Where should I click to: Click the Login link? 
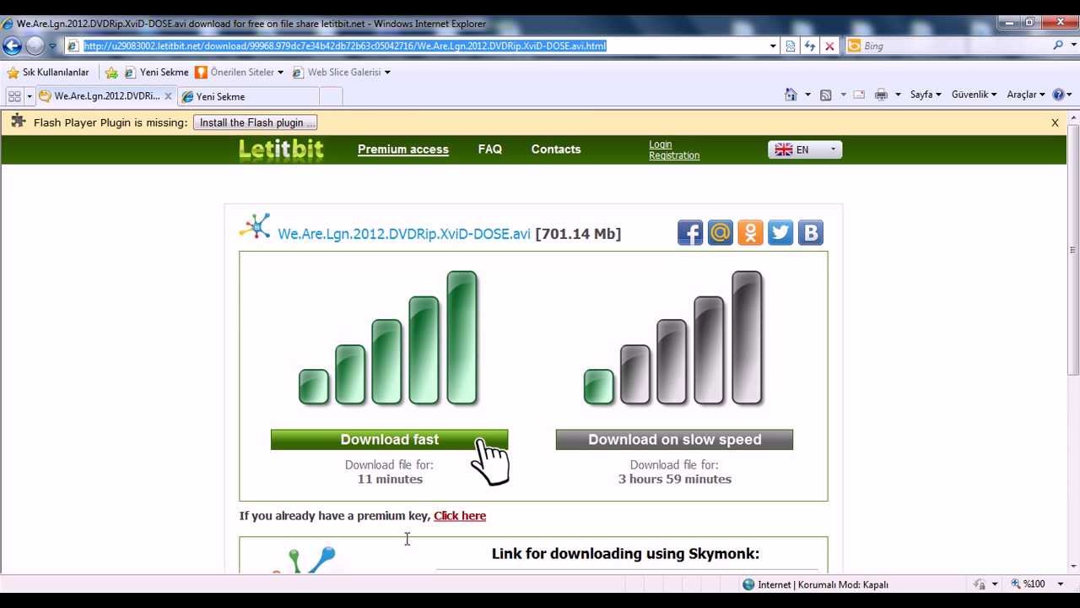(661, 144)
